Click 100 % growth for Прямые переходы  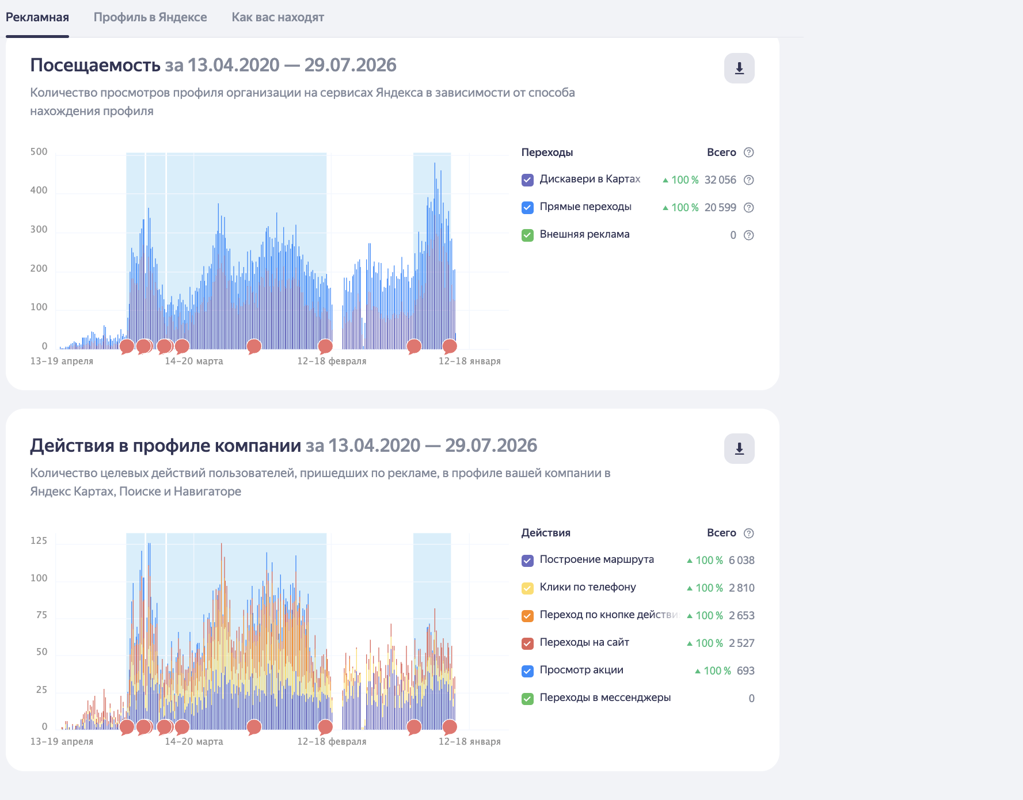pyautogui.click(x=680, y=208)
